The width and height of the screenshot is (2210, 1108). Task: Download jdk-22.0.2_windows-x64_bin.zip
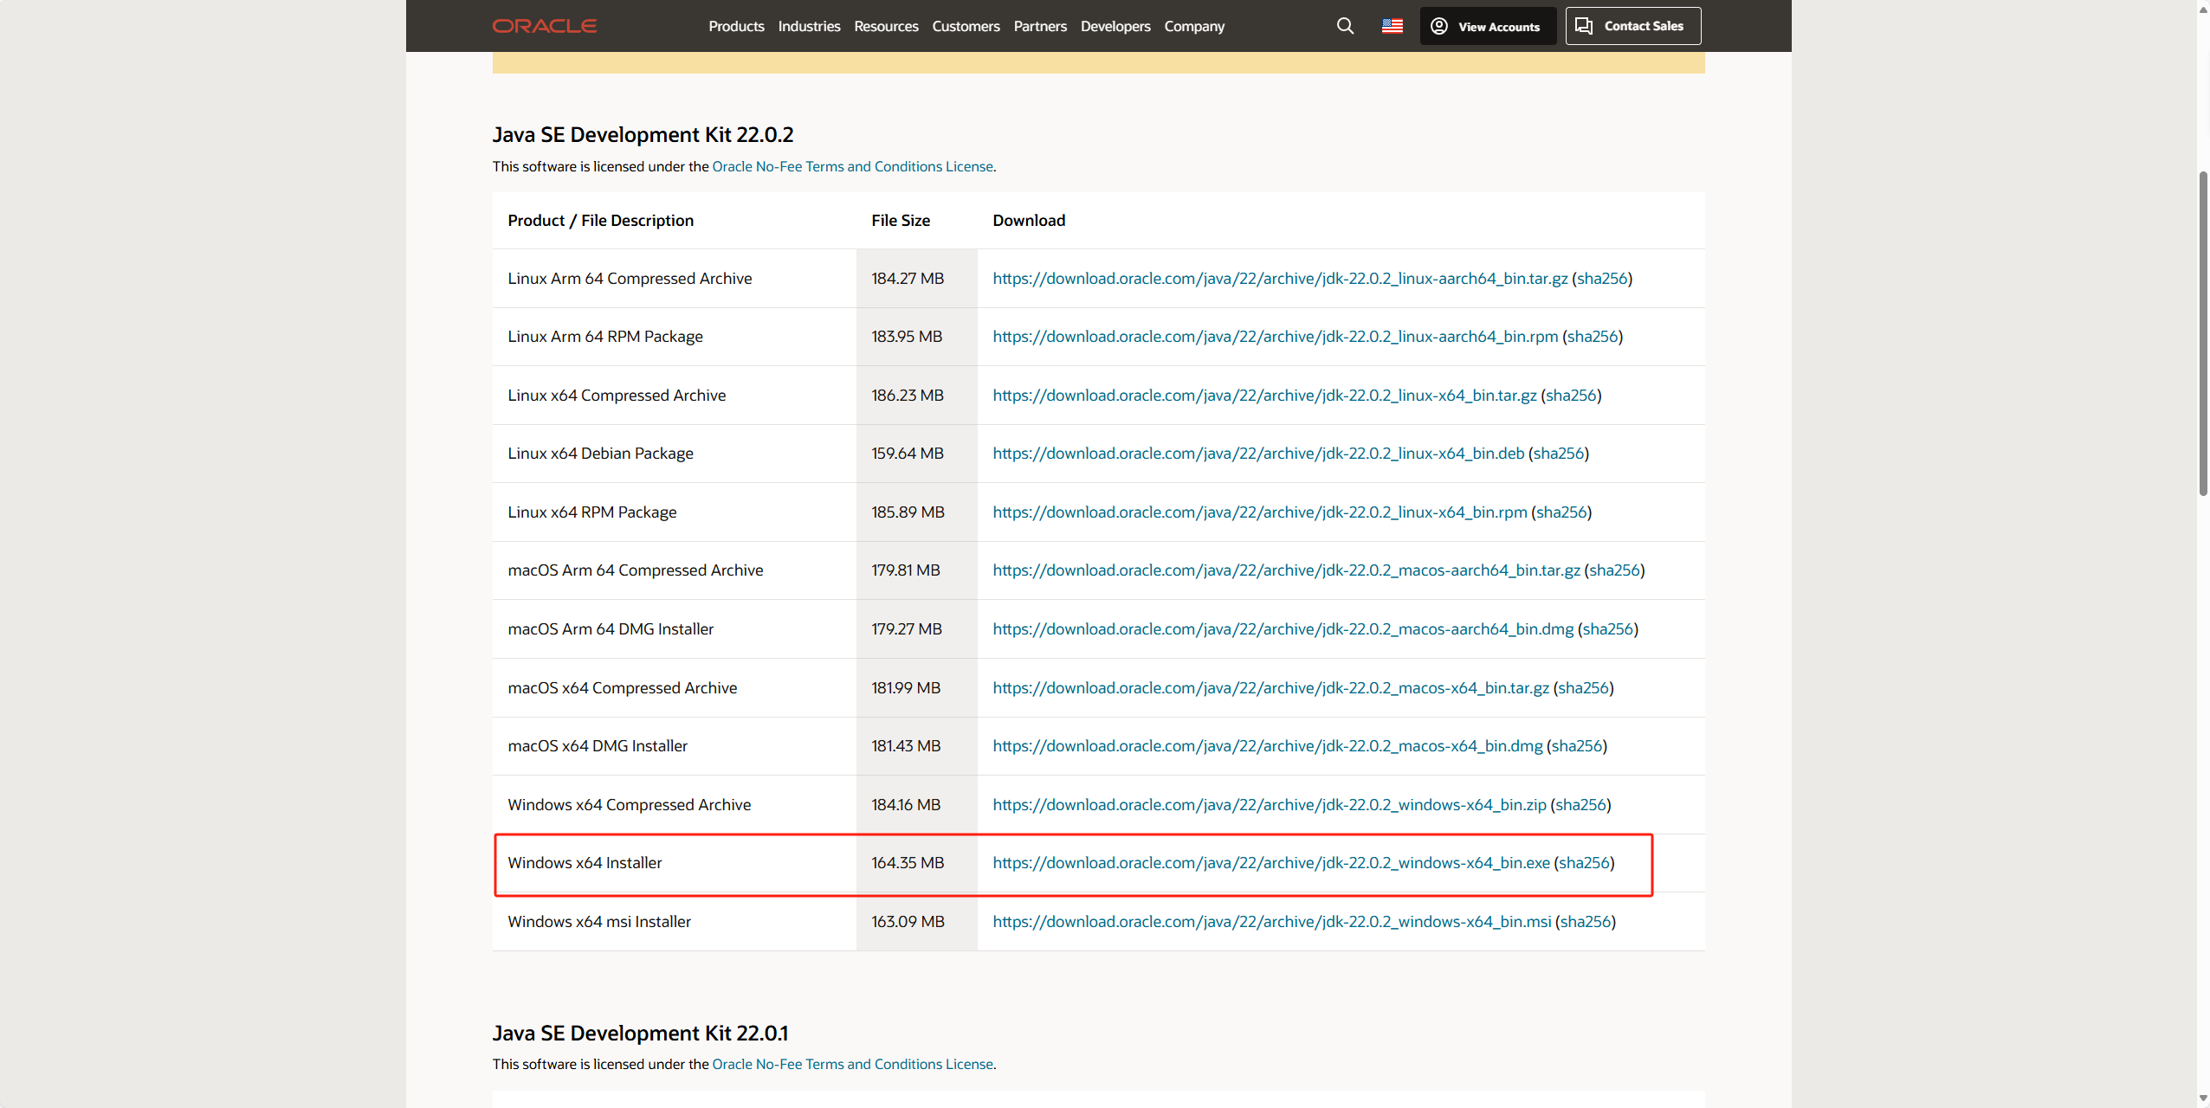tap(1270, 805)
